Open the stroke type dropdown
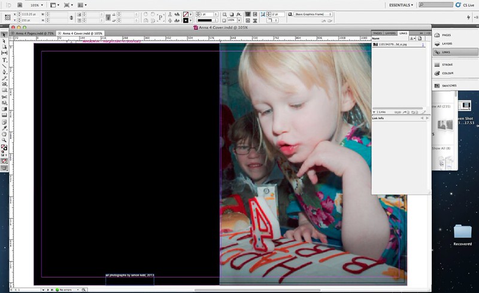Image resolution: width=479 pixels, height=293 pixels. click(x=216, y=20)
